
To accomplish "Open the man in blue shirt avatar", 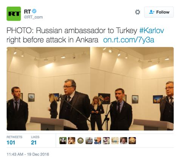I will point(97,140).
